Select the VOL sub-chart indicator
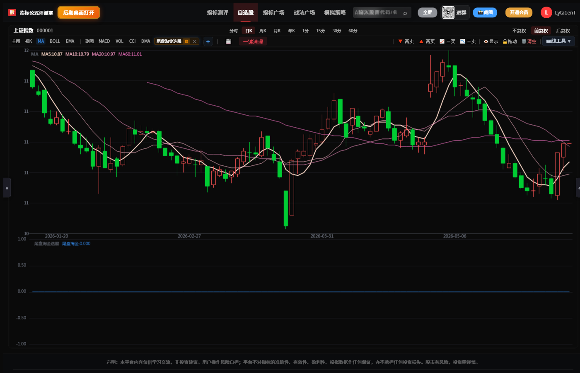 119,41
